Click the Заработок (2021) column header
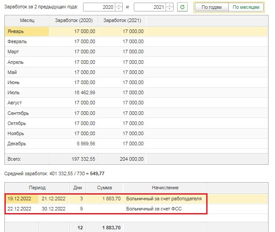Screen dimensions: 276x232 click(x=122, y=21)
